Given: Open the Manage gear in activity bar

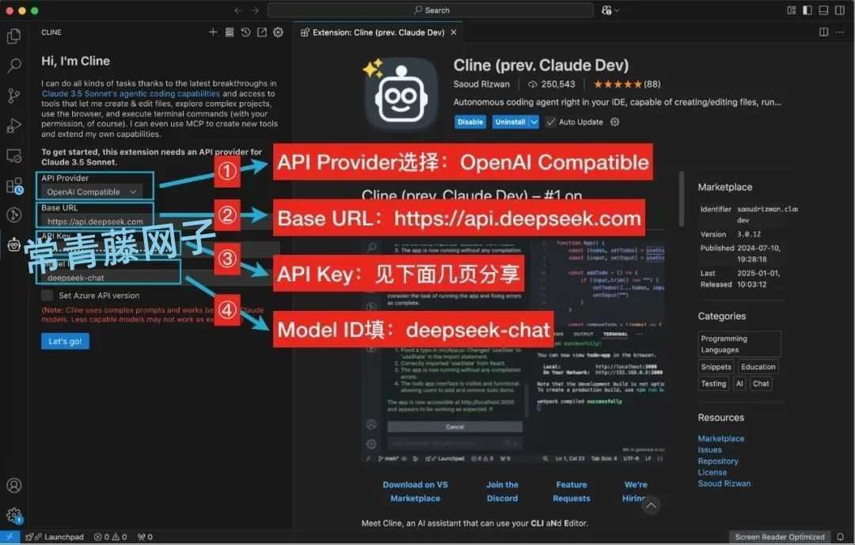Looking at the screenshot, I should point(14,514).
